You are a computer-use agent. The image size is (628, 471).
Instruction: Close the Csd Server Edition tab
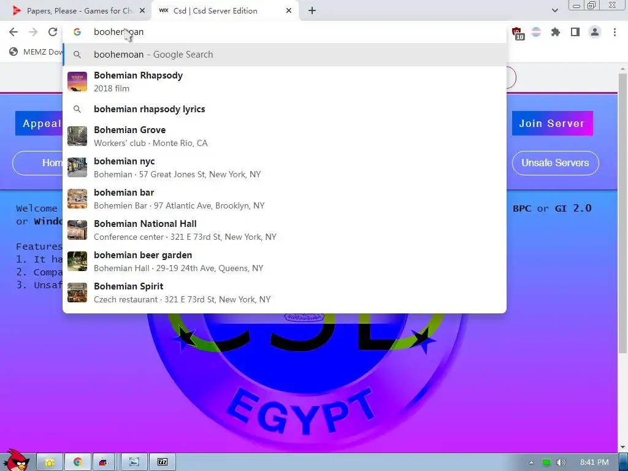point(289,11)
